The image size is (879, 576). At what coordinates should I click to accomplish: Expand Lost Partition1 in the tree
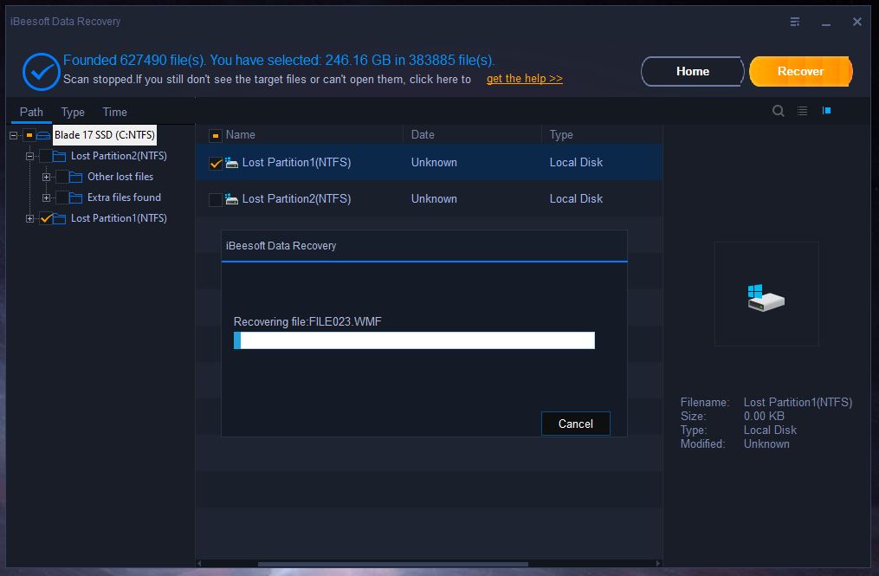coord(30,218)
